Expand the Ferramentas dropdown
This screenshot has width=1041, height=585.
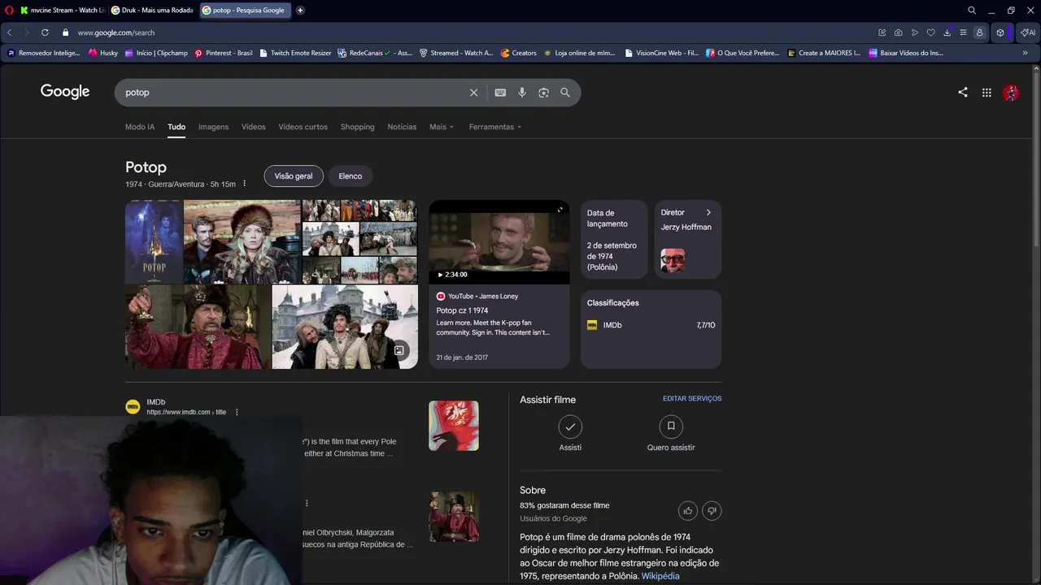tap(495, 127)
